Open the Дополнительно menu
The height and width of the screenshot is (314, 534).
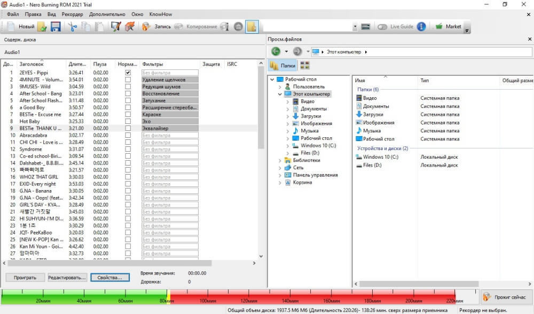pyautogui.click(x=107, y=14)
